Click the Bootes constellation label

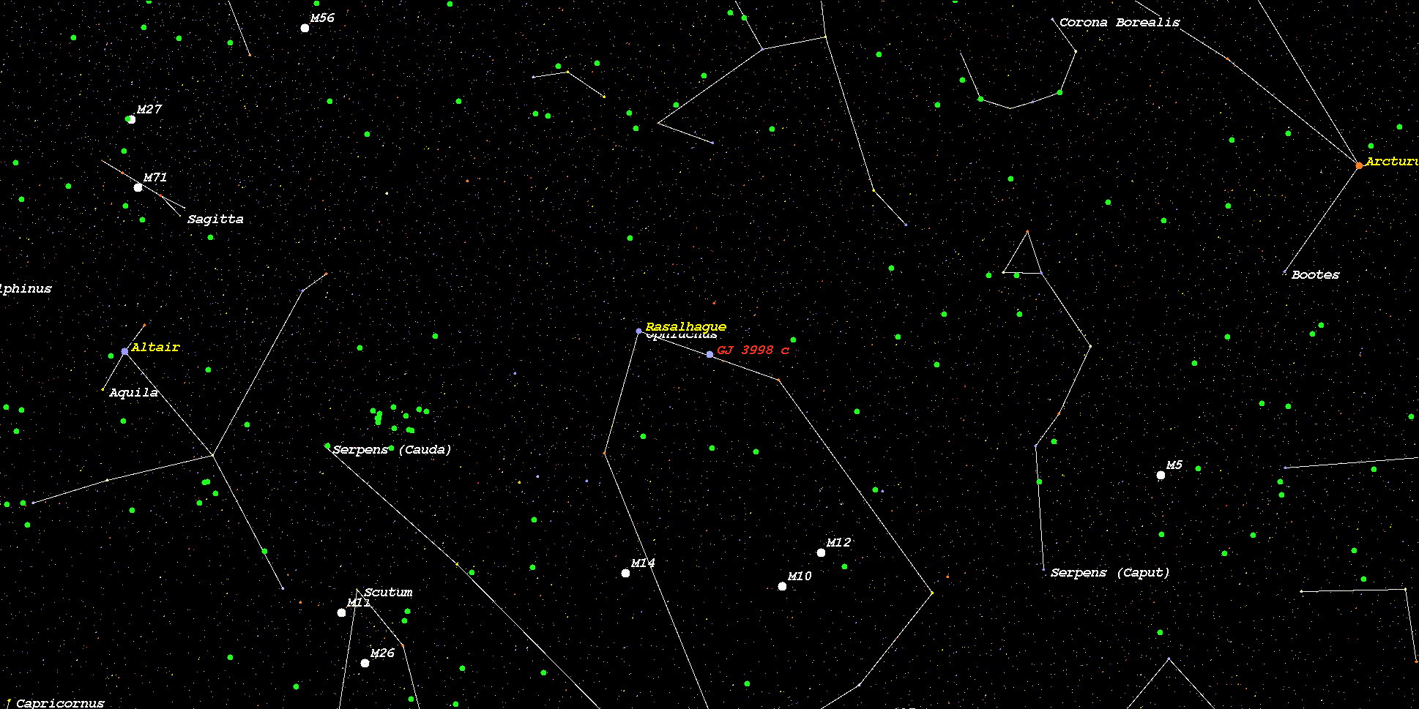(x=1315, y=275)
